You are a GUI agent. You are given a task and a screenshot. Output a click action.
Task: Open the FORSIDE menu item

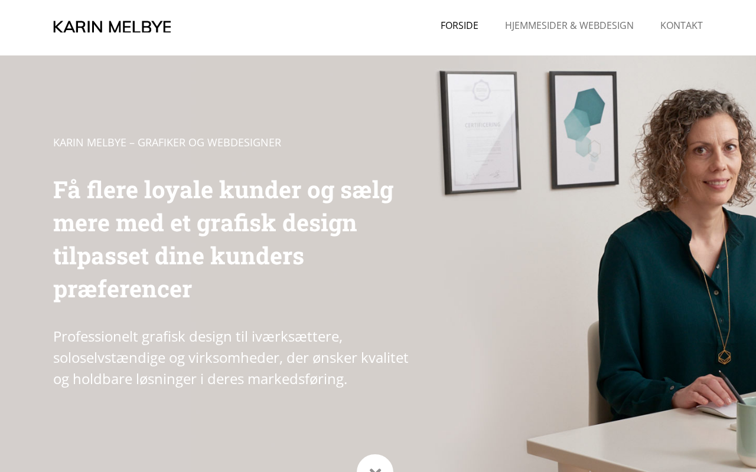point(460,25)
